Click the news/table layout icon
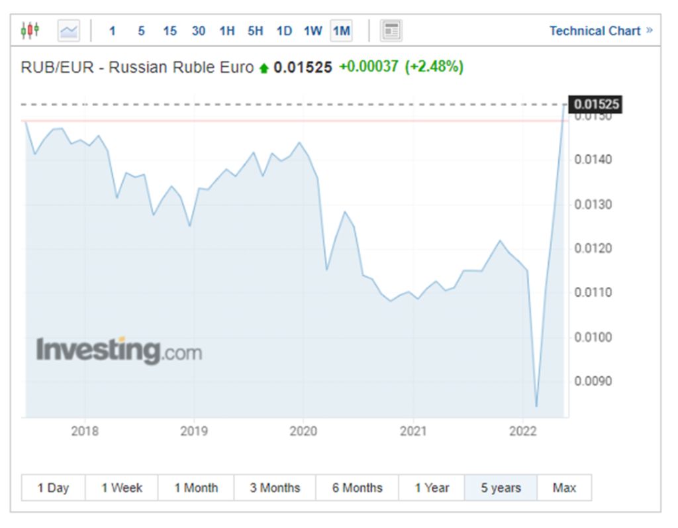The image size is (678, 528). click(391, 30)
